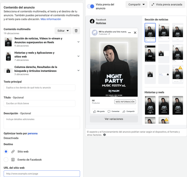Click the Título input field

(x=39, y=103)
